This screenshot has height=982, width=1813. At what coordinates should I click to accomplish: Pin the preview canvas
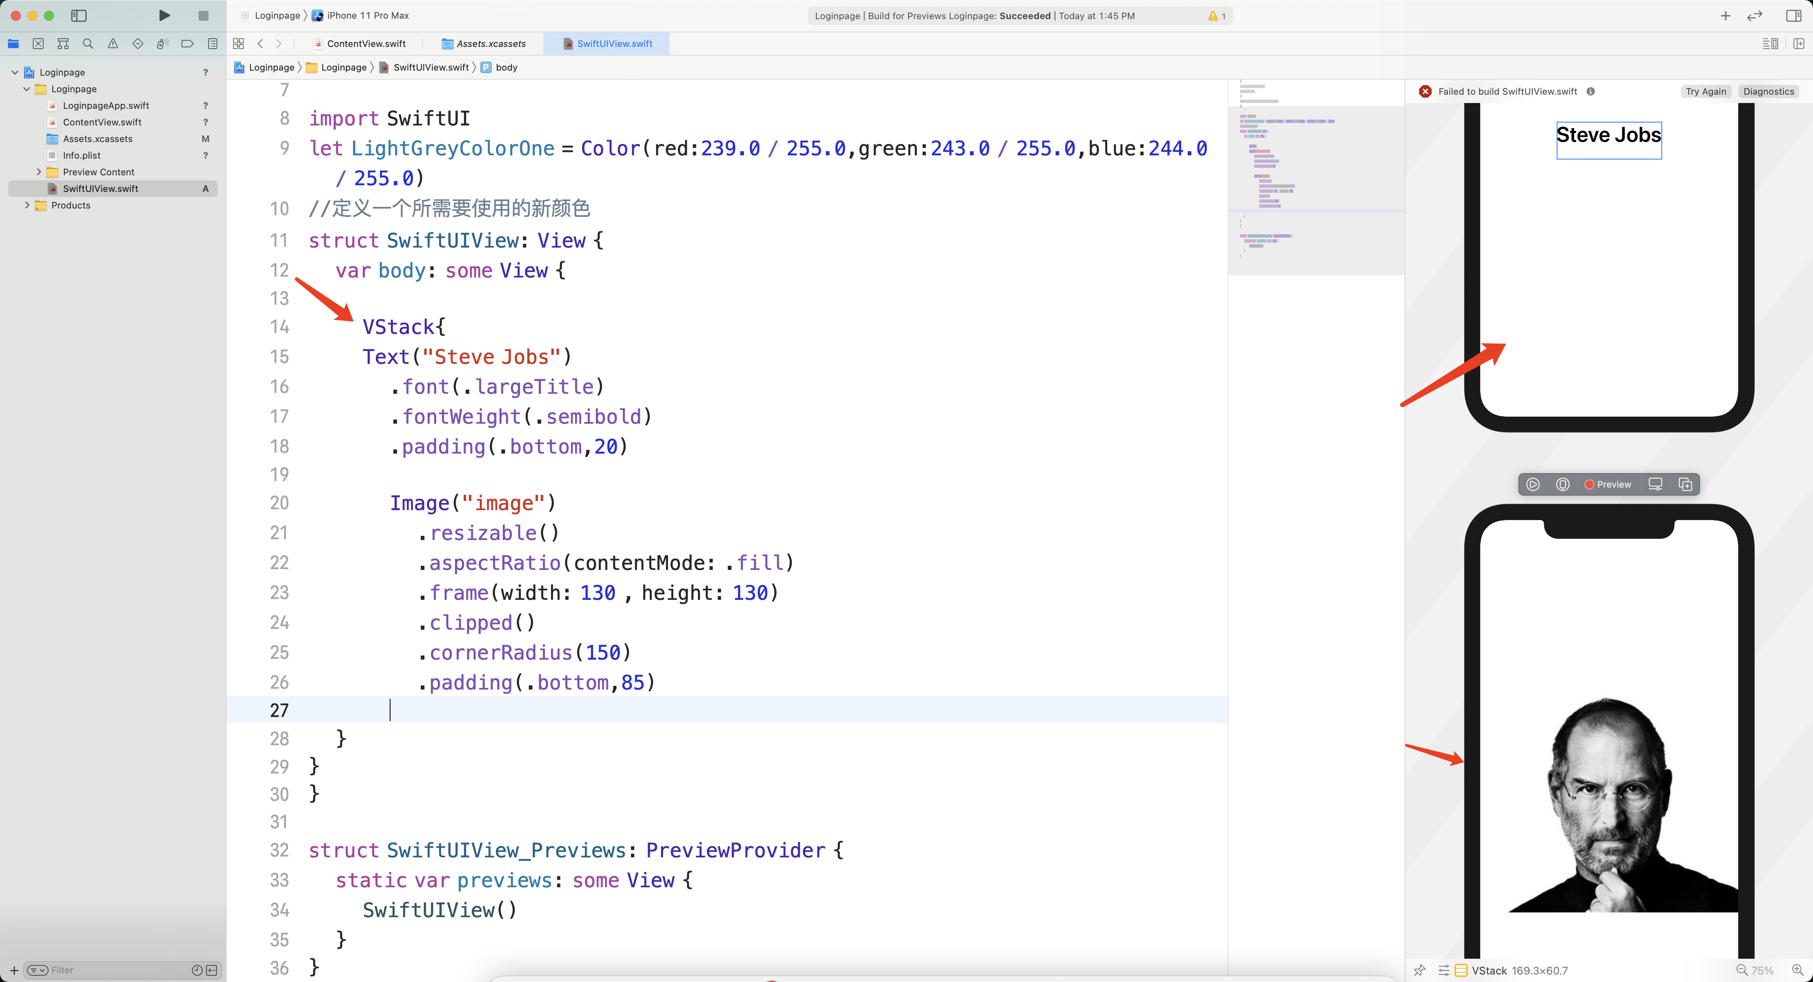1420,970
